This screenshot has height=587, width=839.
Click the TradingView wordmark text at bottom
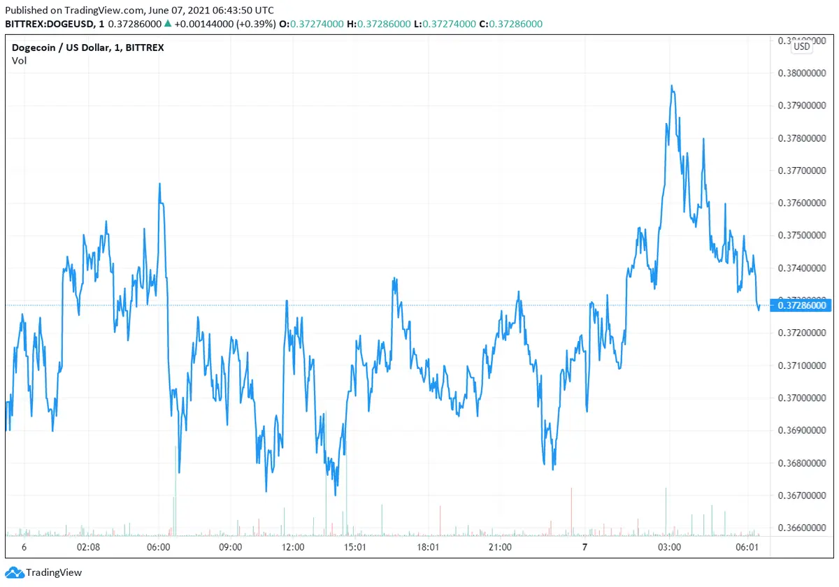click(x=54, y=572)
